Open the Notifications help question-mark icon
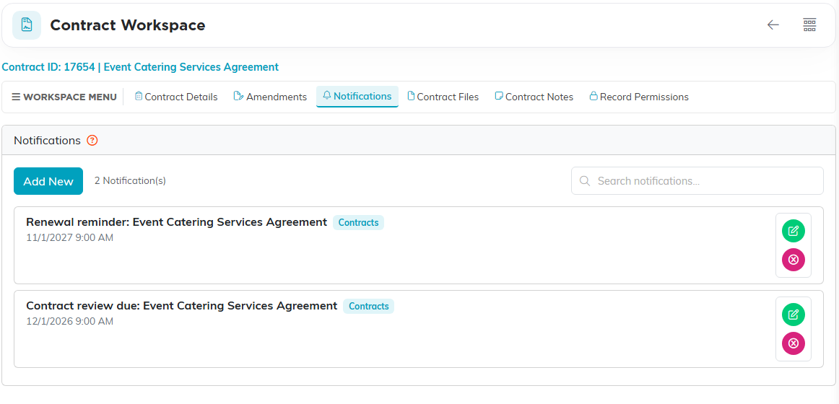 click(x=92, y=141)
